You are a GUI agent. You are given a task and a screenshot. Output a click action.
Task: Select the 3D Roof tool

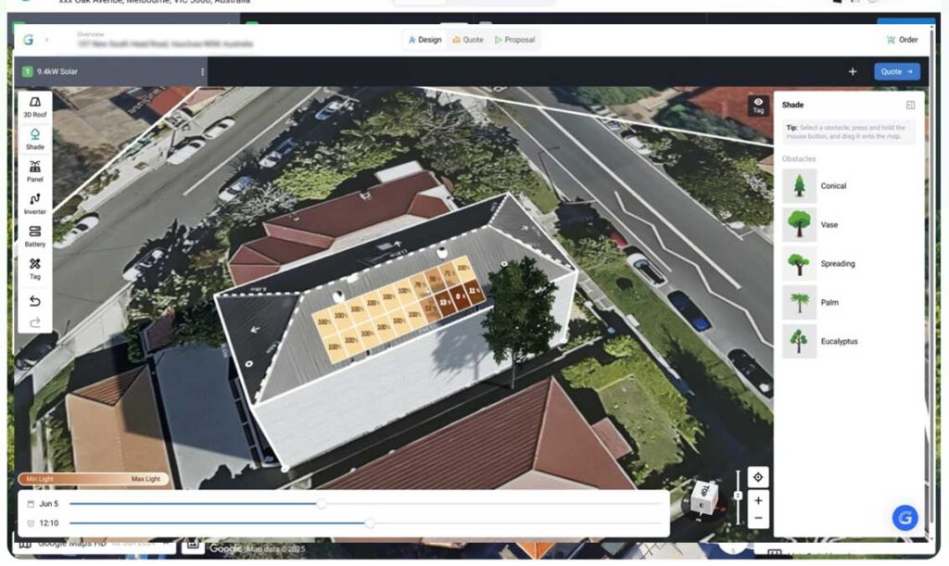pos(35,106)
